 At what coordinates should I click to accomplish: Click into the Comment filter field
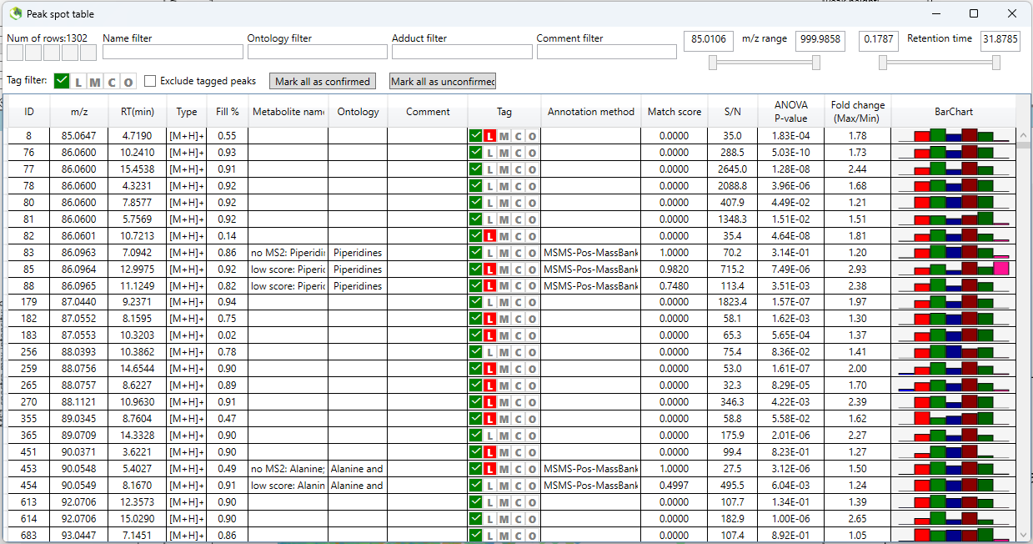tap(606, 52)
